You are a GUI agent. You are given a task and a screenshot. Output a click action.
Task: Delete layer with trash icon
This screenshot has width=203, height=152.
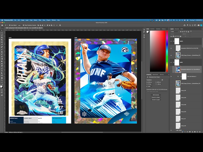tap(200, 132)
